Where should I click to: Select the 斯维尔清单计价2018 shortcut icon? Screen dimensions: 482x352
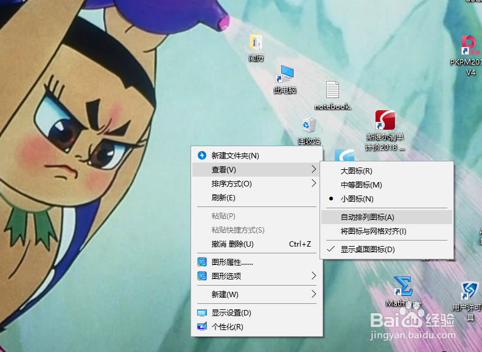(x=385, y=120)
